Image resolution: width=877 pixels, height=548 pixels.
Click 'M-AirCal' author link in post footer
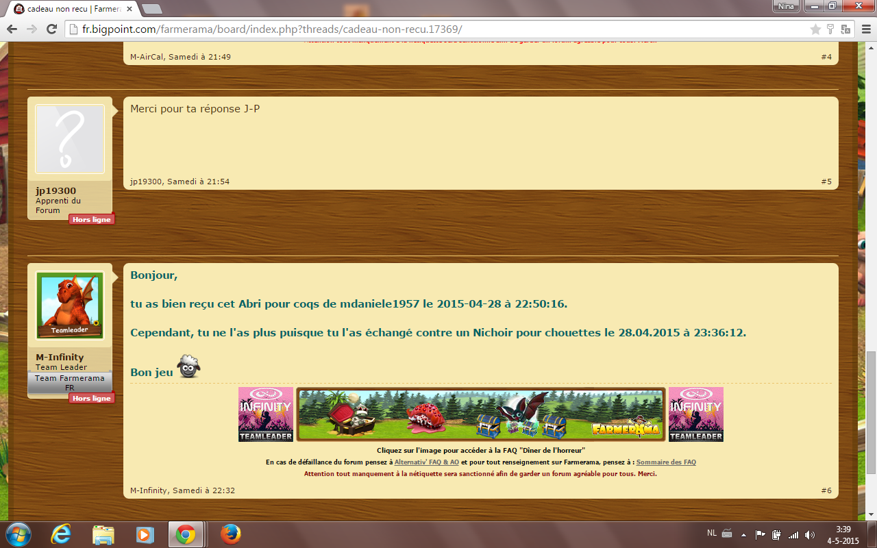click(x=147, y=57)
